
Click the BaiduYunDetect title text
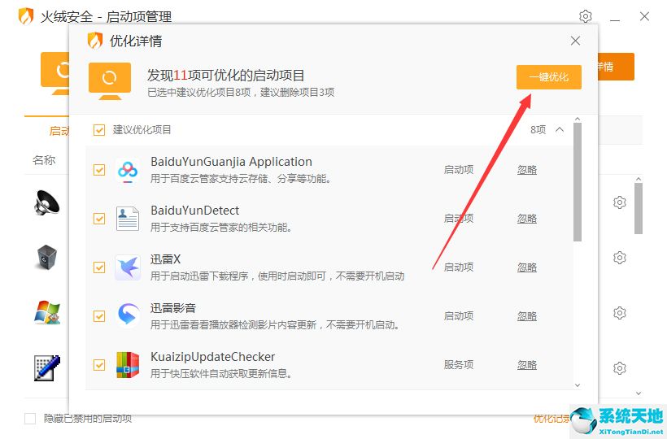tap(195, 211)
